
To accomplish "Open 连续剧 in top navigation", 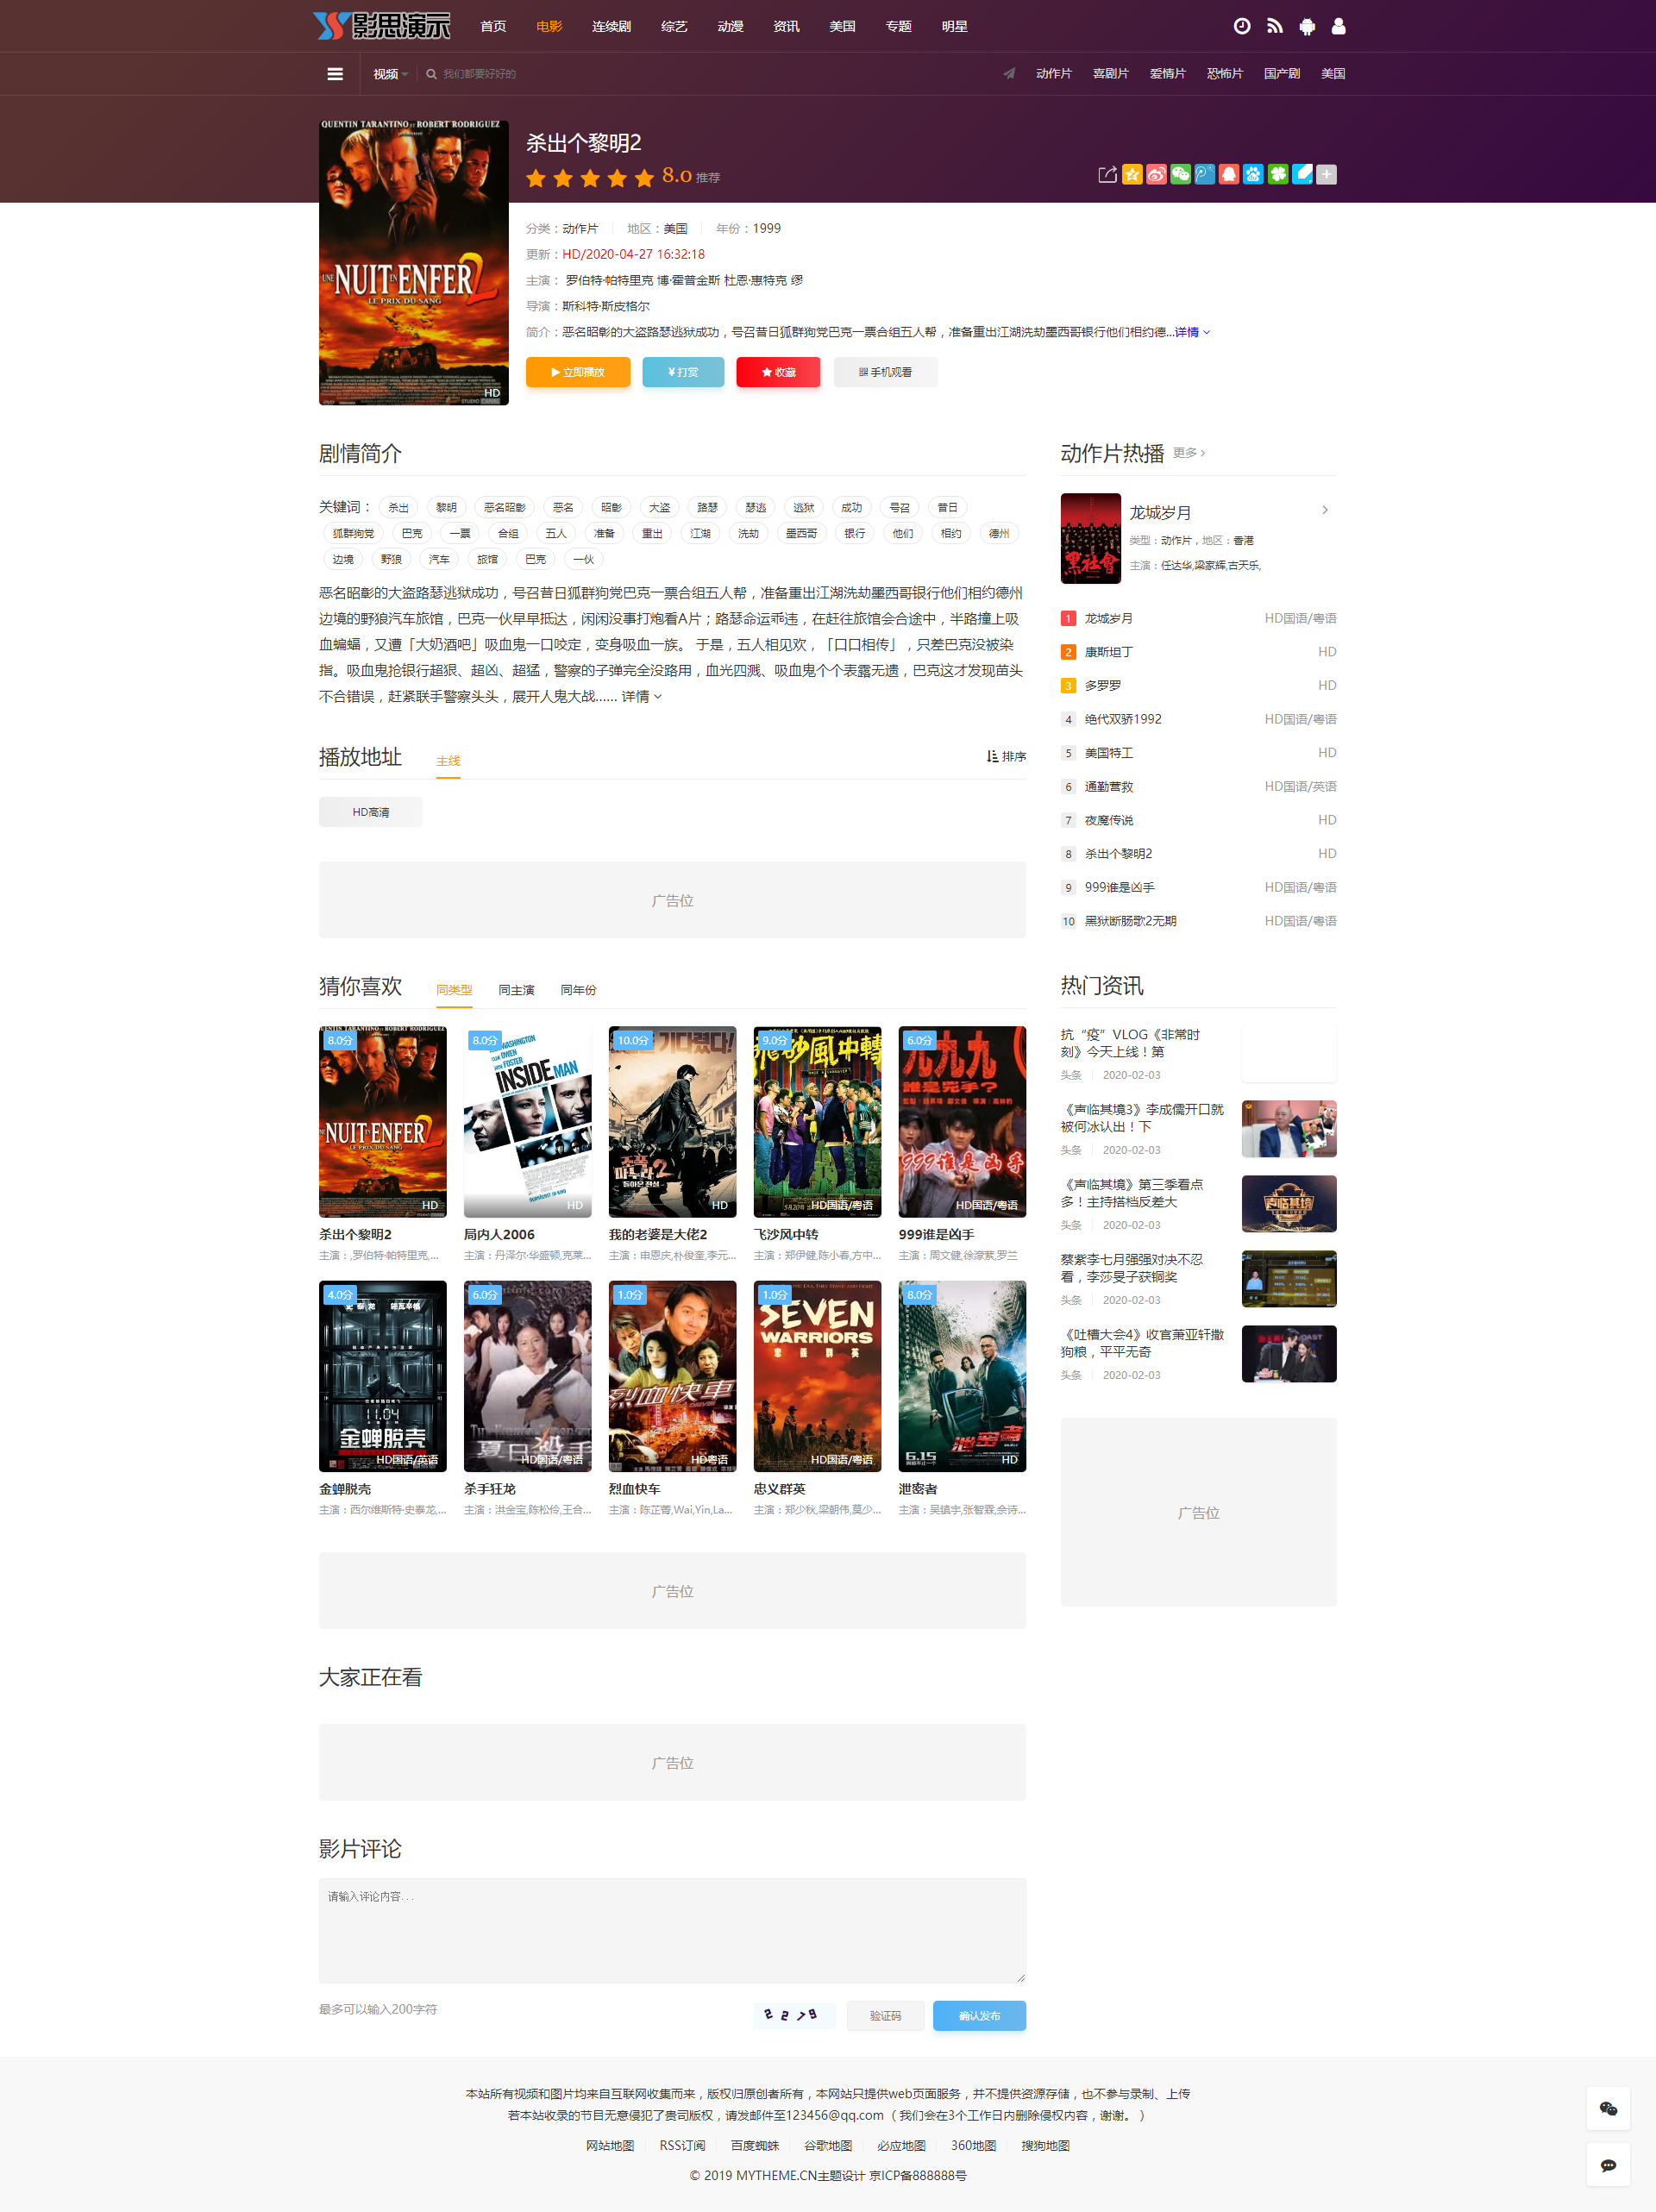I will (611, 26).
